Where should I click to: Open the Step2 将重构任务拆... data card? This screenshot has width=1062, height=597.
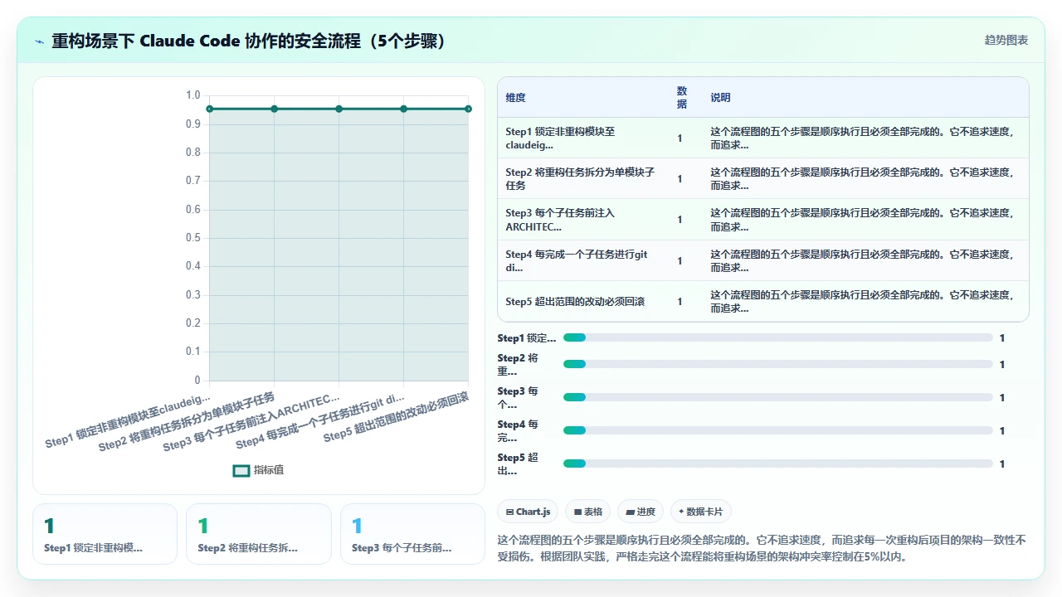(259, 534)
